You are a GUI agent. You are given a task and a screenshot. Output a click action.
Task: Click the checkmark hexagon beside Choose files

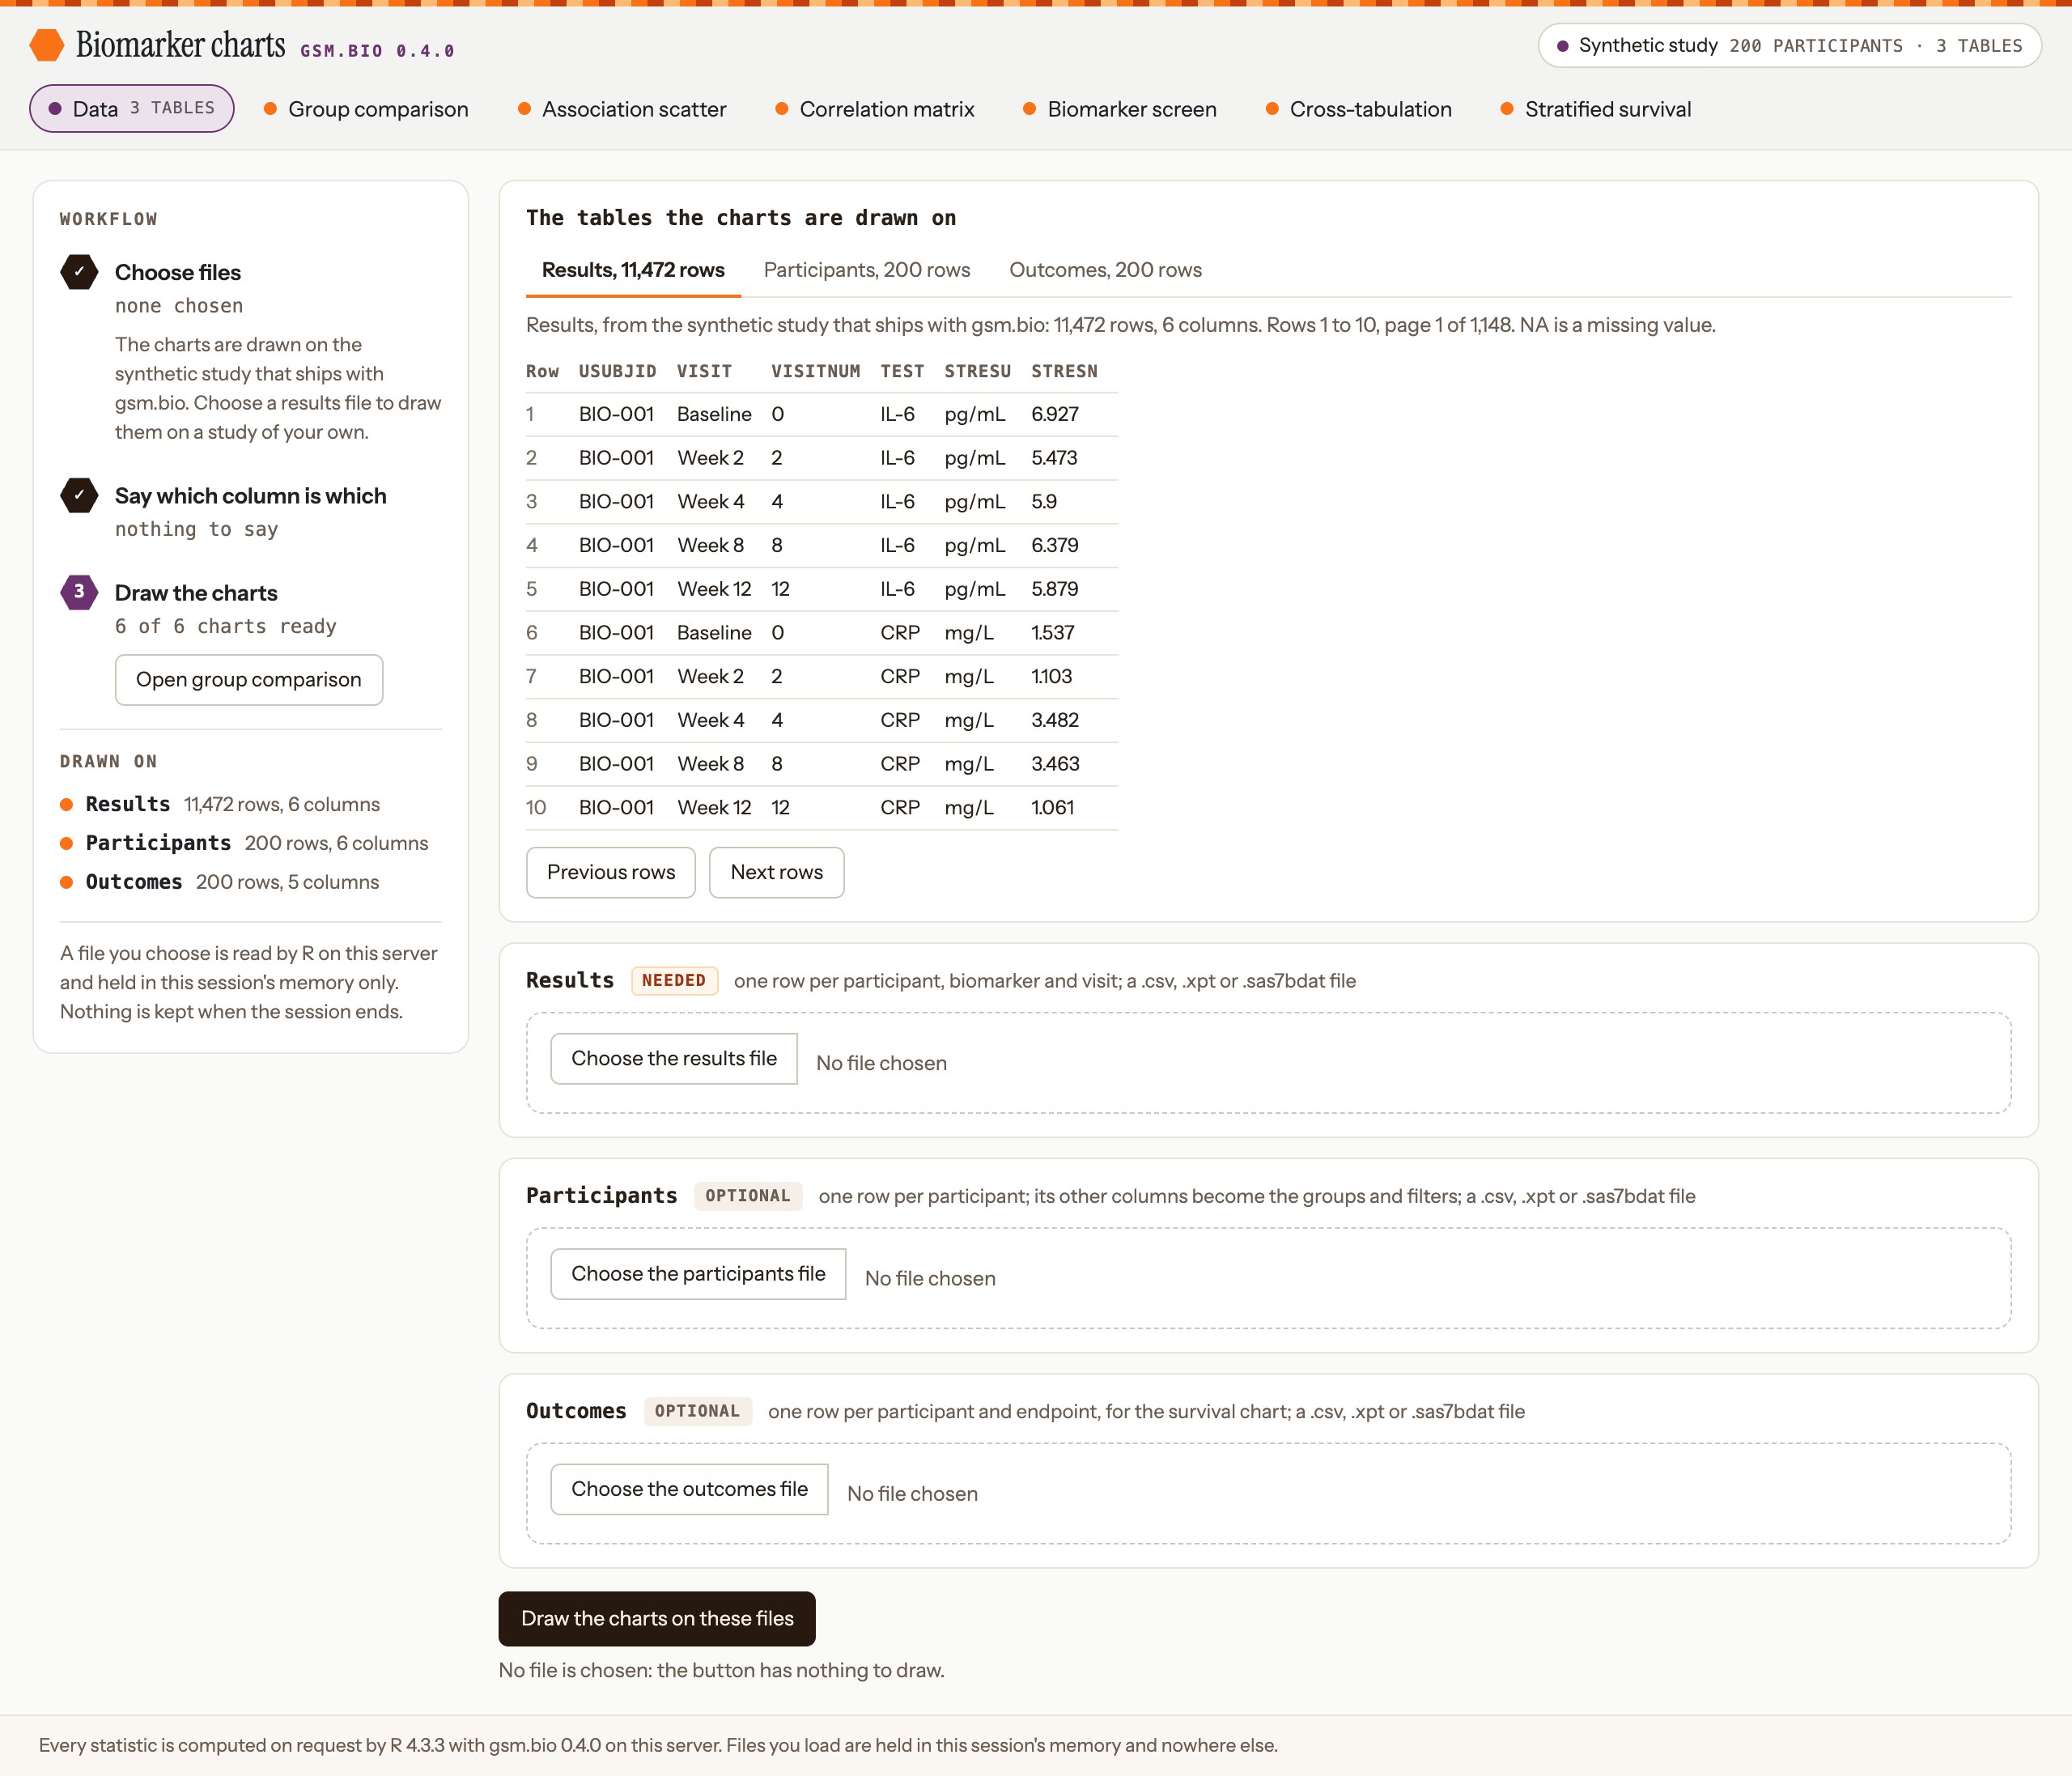click(79, 272)
